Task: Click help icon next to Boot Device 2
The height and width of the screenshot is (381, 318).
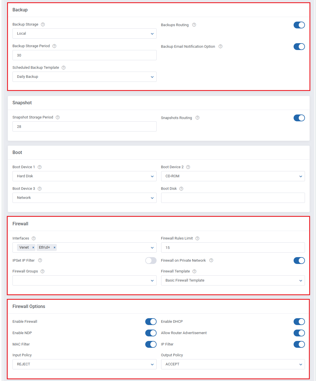Action: click(188, 167)
